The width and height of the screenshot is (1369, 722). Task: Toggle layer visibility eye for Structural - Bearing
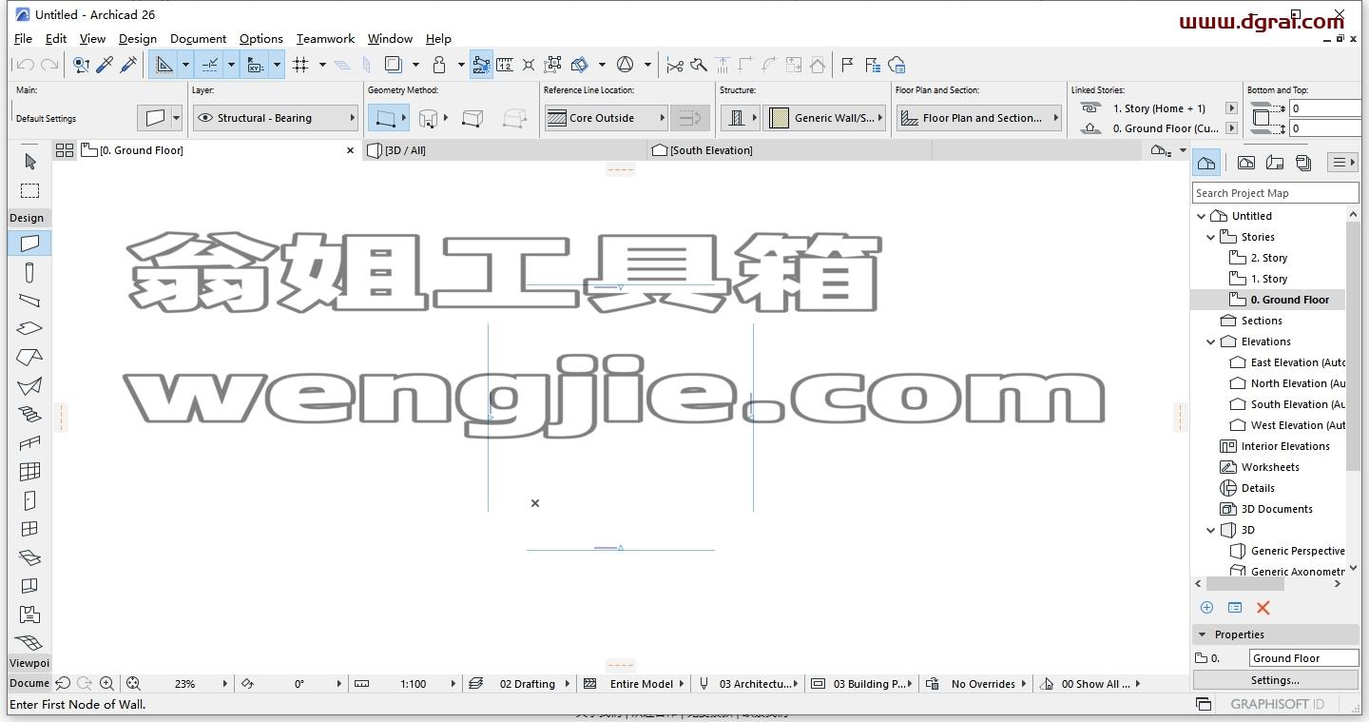click(204, 118)
